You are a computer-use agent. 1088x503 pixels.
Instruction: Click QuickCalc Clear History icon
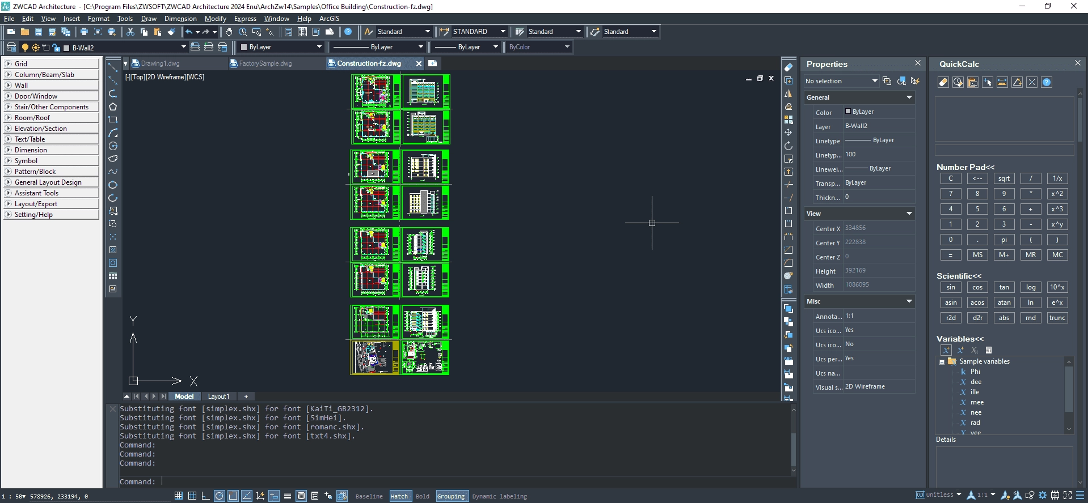pos(958,82)
